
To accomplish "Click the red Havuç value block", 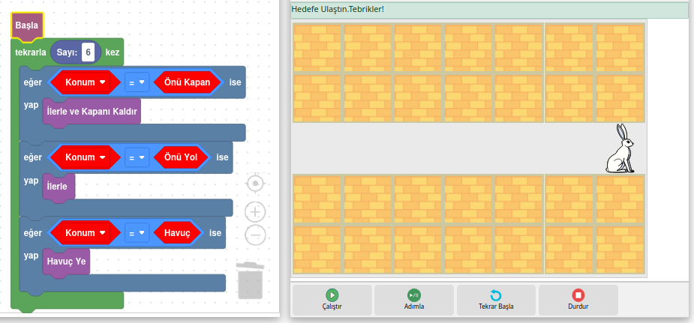I will click(177, 233).
